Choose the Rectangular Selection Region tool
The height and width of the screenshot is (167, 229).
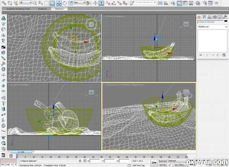pos(46,3)
